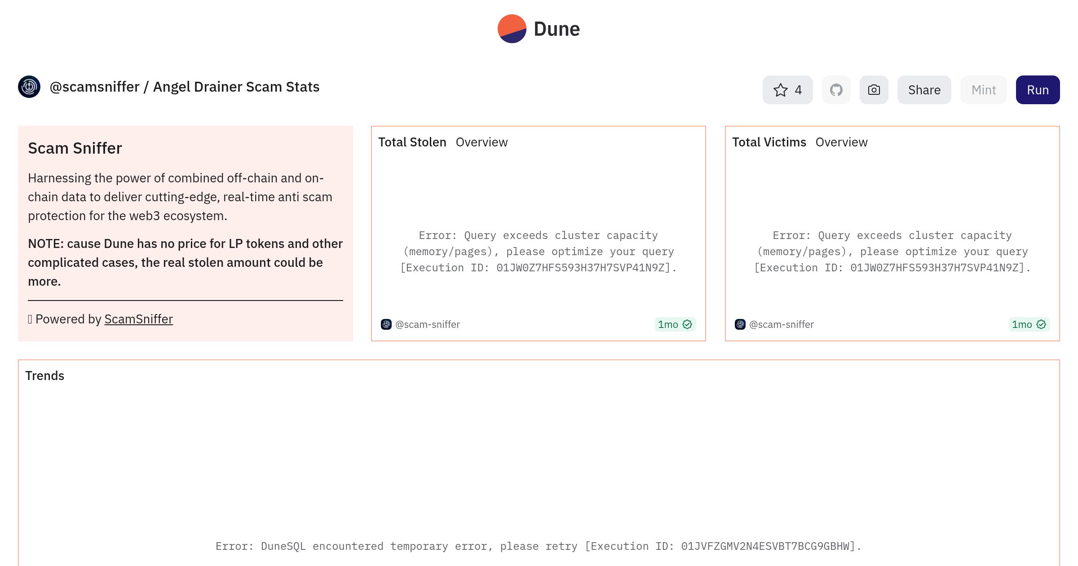Click the 1mo freshness badge in Total Victims

(x=1029, y=324)
